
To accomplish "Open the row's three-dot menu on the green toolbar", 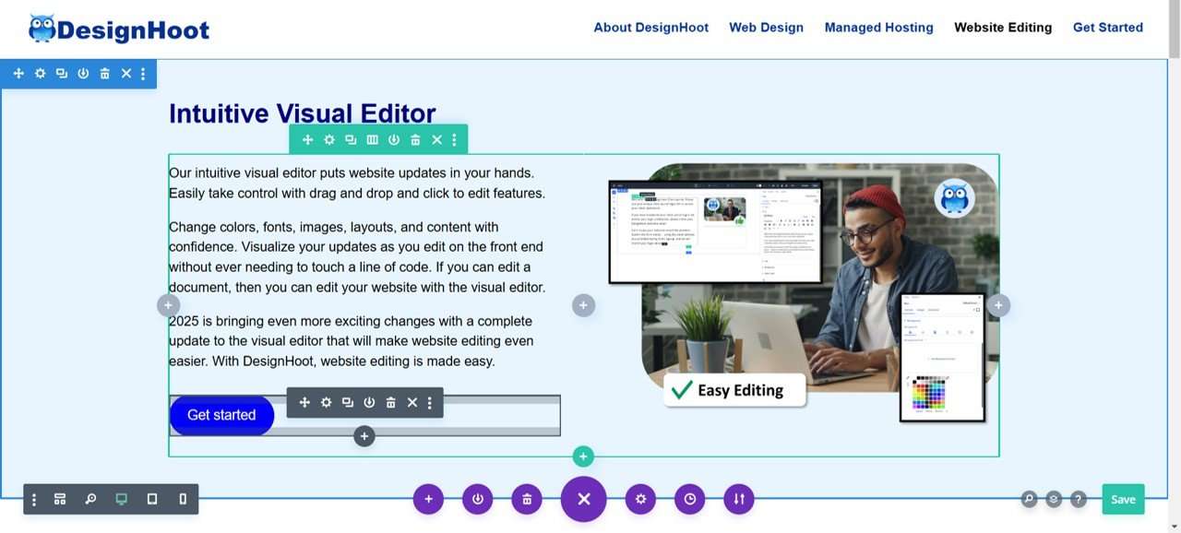I will pos(453,139).
